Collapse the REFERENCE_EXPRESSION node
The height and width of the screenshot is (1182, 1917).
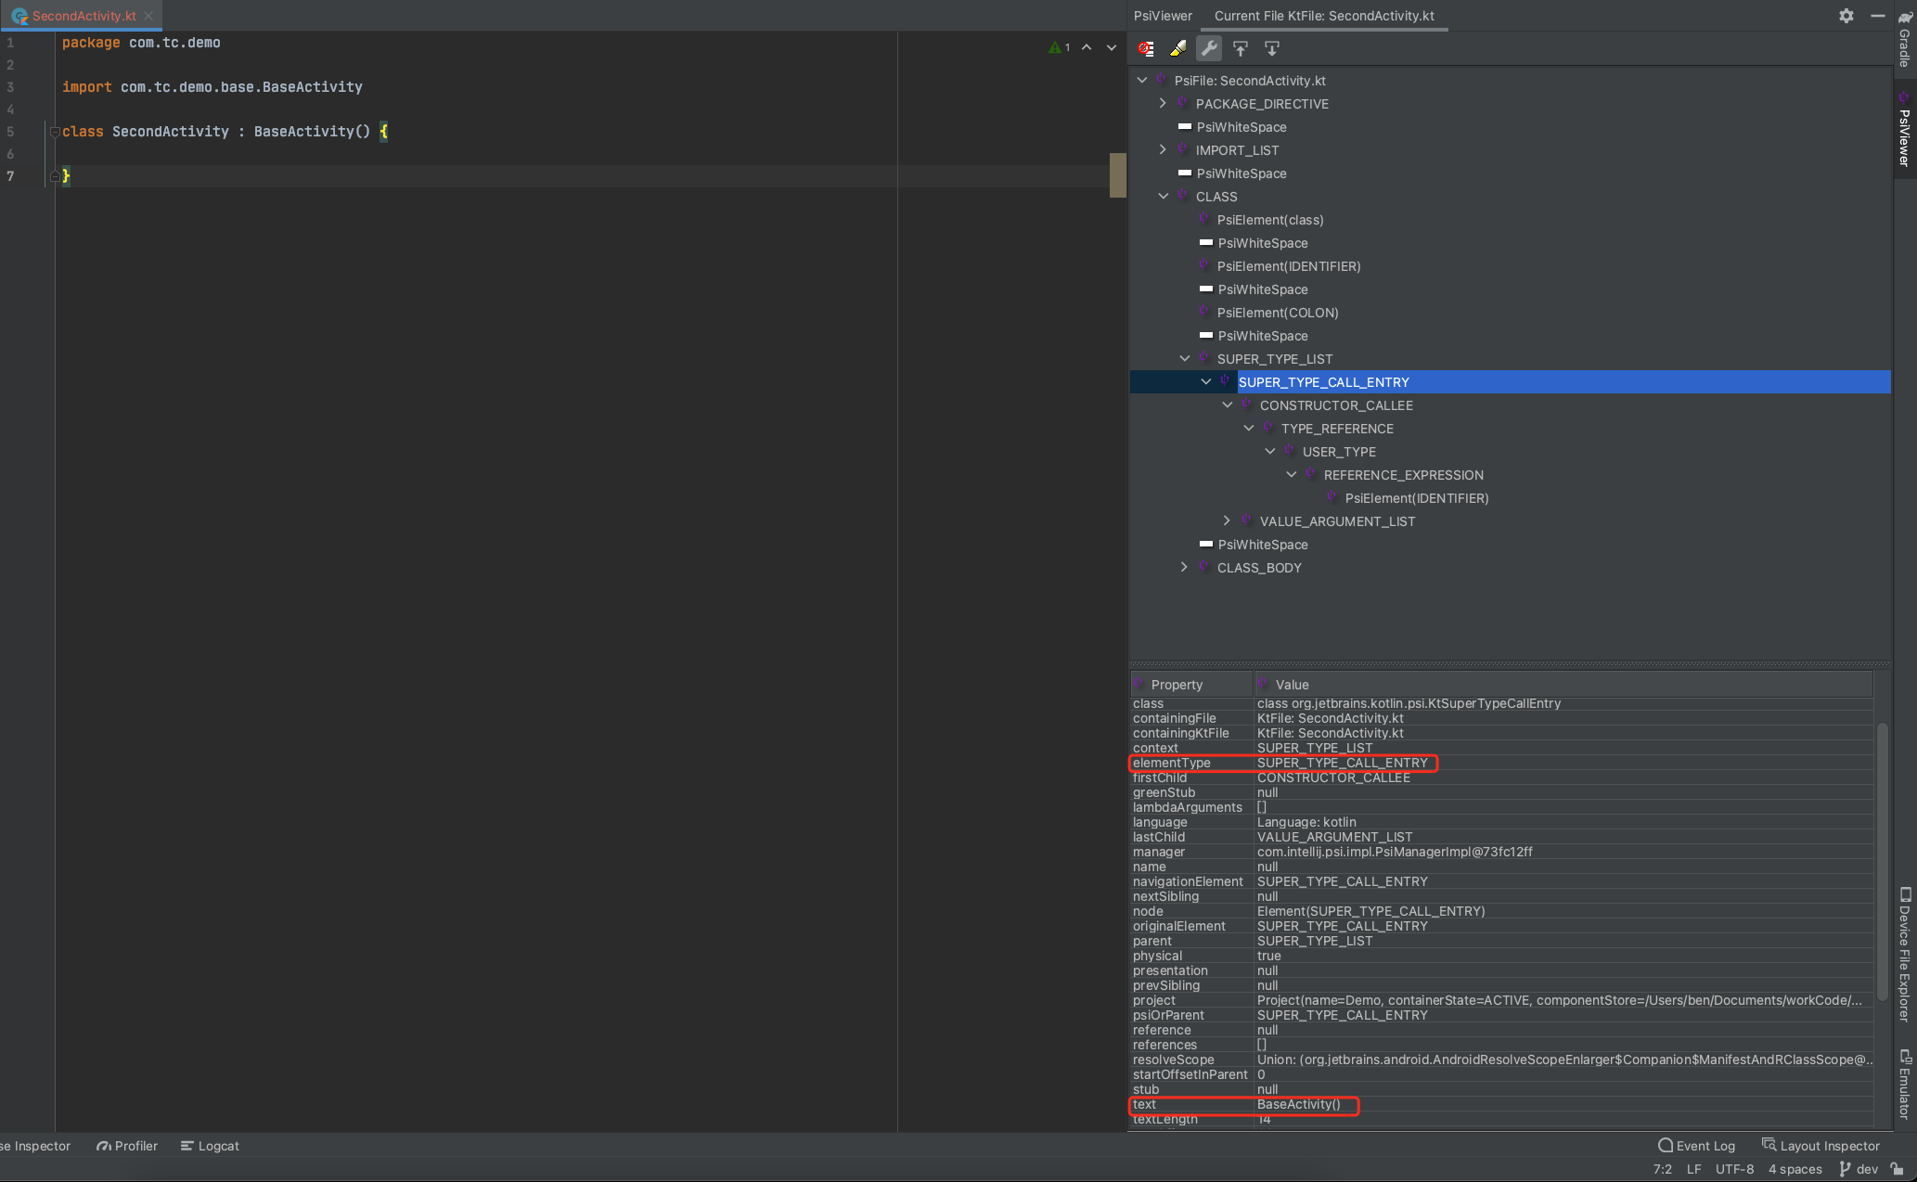(1292, 475)
